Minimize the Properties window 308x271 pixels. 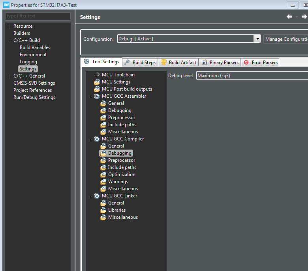pos(293,5)
